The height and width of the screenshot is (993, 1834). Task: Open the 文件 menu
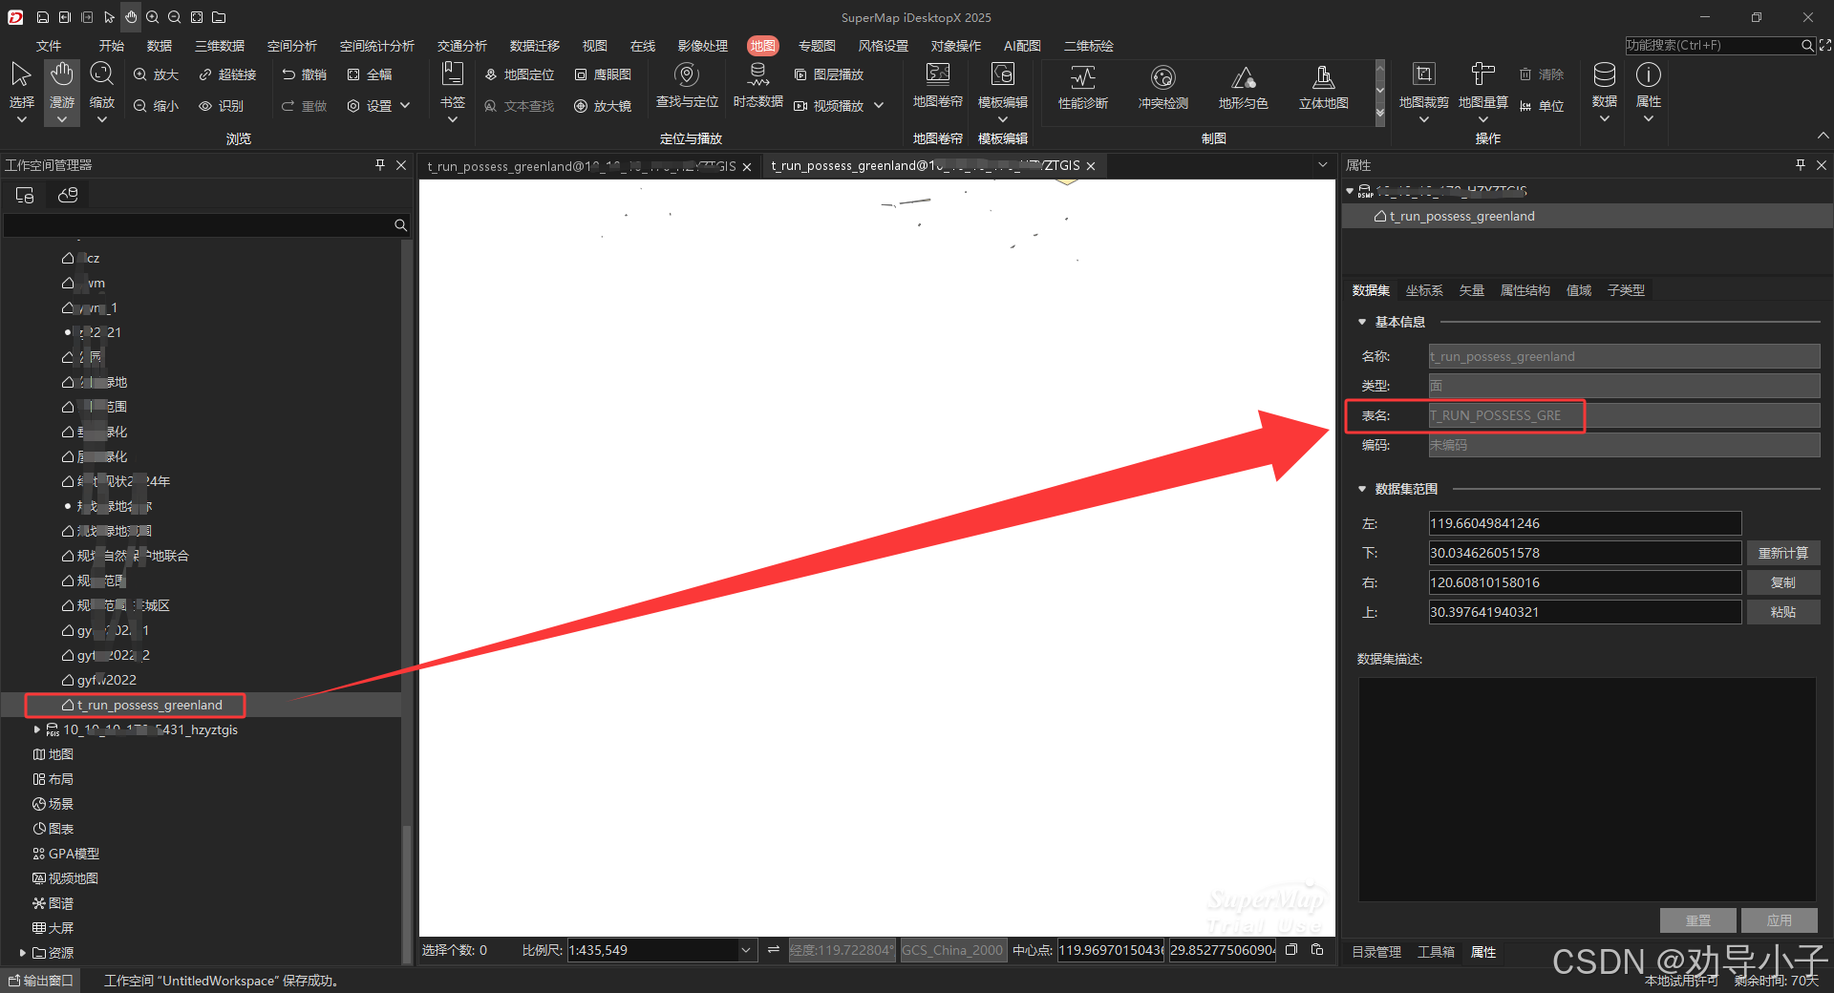49,46
